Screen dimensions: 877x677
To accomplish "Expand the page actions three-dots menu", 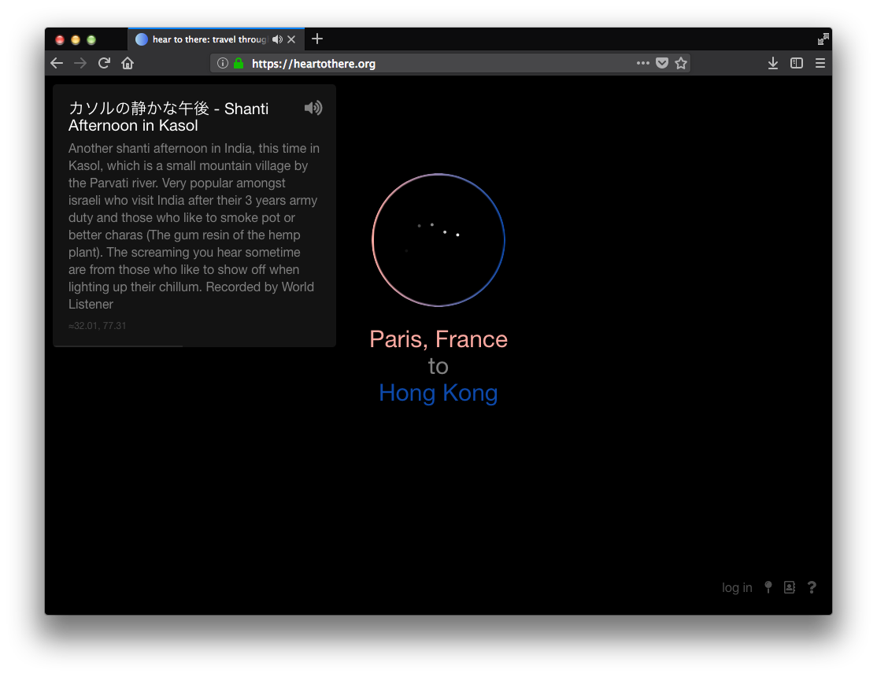I will click(643, 63).
